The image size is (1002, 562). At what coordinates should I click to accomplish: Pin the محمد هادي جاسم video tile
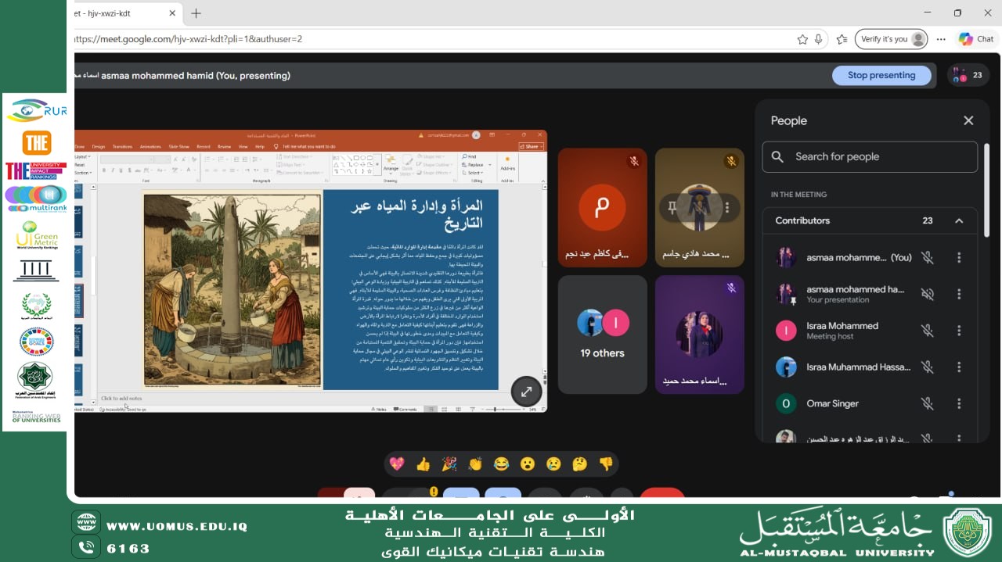672,207
